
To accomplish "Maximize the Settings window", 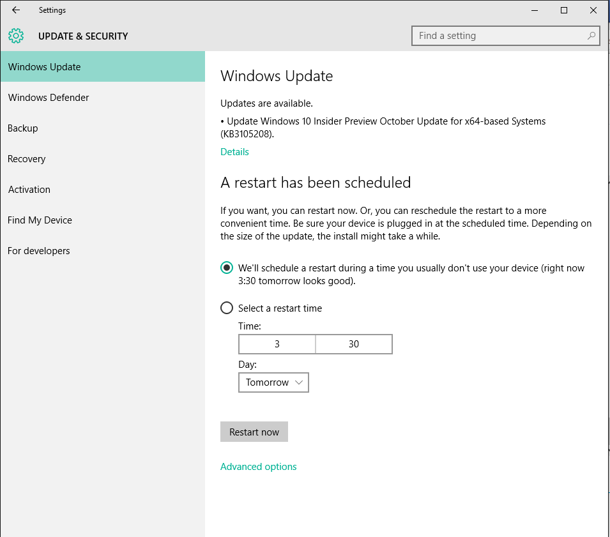I will tap(564, 10).
